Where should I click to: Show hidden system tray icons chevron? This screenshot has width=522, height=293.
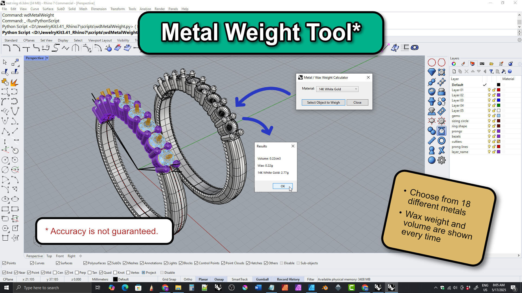(436, 288)
